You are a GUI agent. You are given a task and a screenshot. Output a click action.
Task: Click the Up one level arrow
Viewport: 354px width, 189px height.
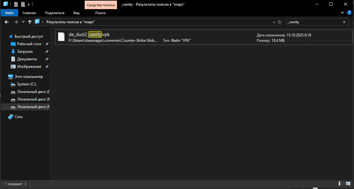tap(30, 22)
